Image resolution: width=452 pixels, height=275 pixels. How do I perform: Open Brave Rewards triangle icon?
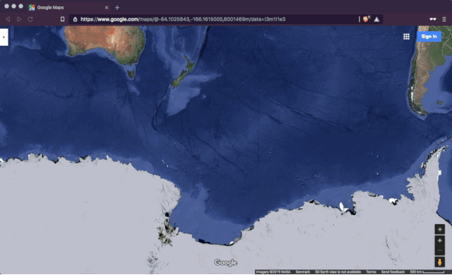pyautogui.click(x=376, y=19)
